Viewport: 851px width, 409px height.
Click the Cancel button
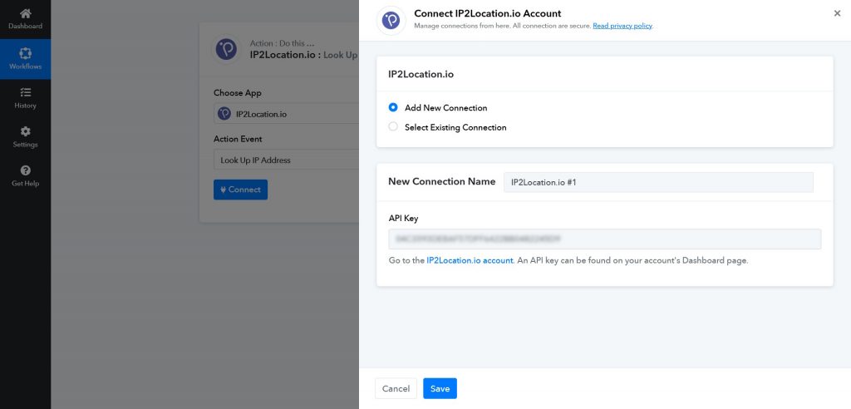pyautogui.click(x=396, y=388)
